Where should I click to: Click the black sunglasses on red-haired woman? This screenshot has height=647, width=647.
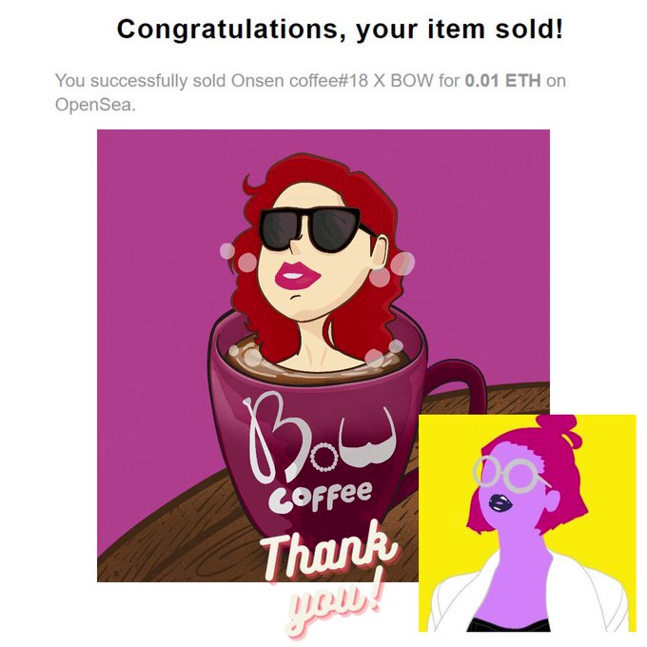316,229
